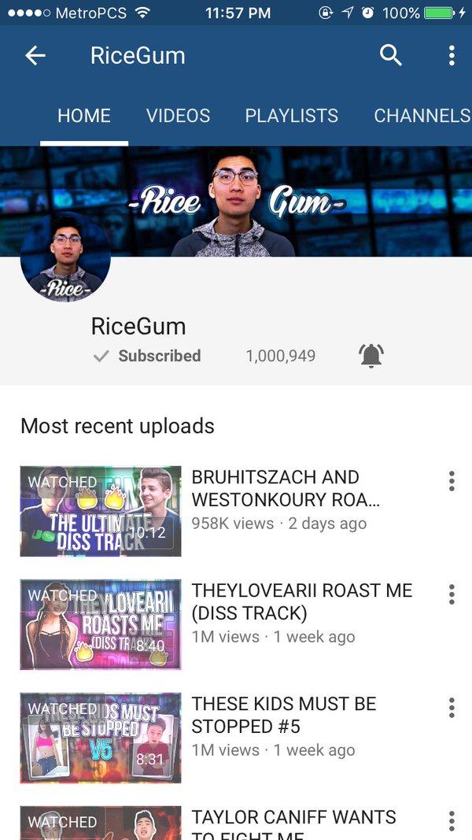Open options for TAYLOR CANIFF video

pyautogui.click(x=452, y=821)
